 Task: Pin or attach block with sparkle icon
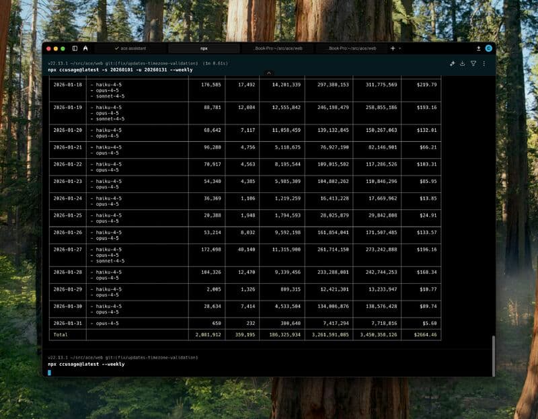click(453, 63)
